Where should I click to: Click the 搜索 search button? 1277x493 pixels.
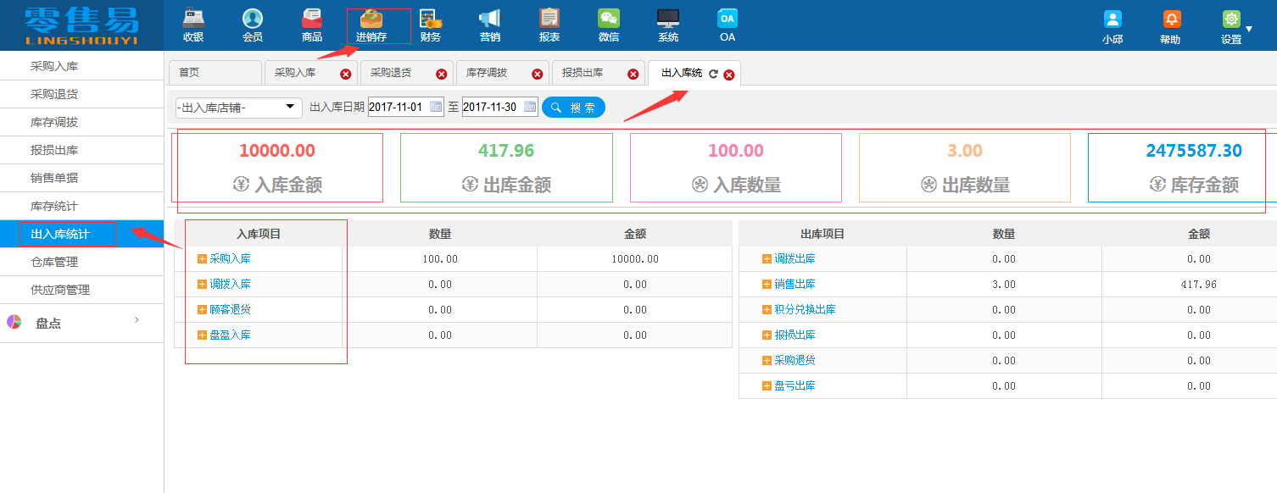click(x=573, y=107)
